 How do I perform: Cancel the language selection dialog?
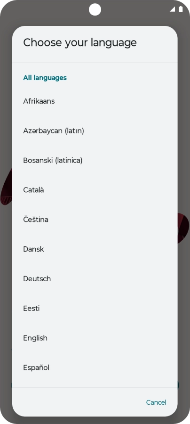tap(156, 402)
